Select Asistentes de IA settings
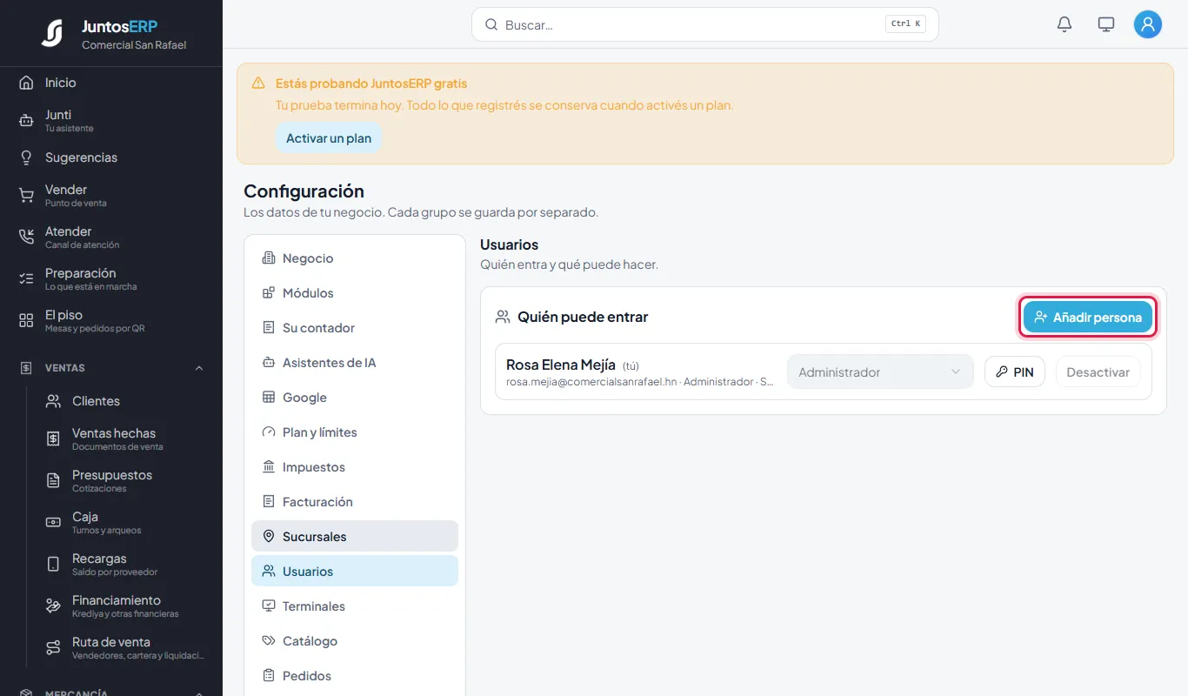This screenshot has width=1188, height=696. pyautogui.click(x=355, y=363)
